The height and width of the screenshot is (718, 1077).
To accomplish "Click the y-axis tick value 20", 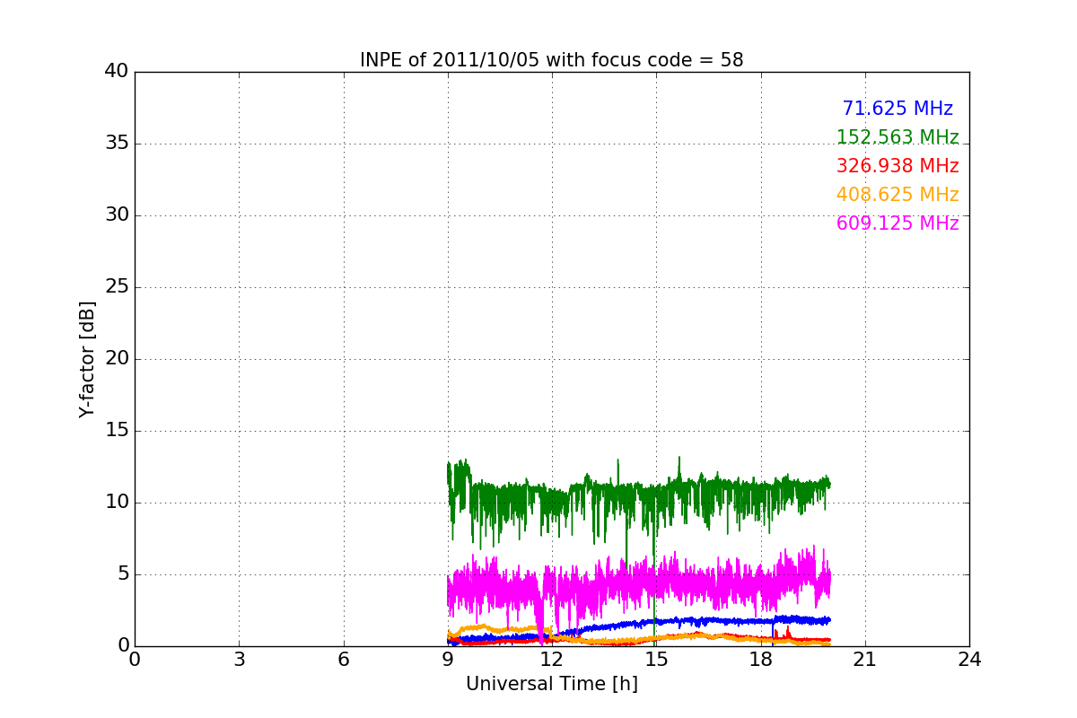I will 117,359.
